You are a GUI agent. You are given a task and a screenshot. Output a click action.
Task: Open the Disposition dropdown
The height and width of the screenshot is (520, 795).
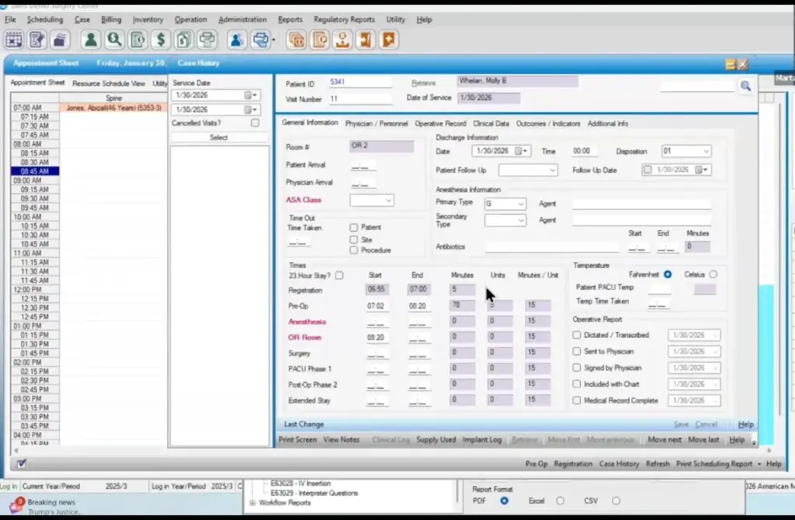pyautogui.click(x=706, y=151)
